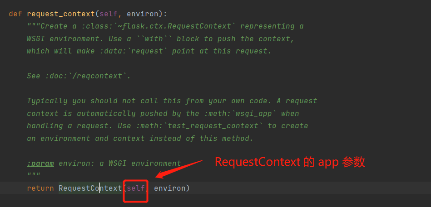
Task: Click the def keyword
Action: point(15,14)
